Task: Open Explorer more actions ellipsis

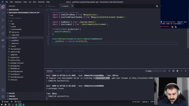Action: 40,6
